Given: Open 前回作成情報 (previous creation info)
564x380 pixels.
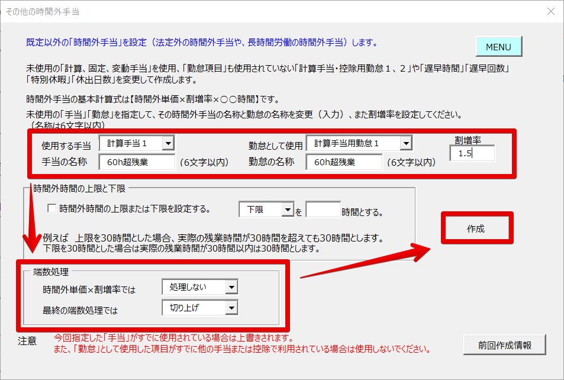Looking at the screenshot, I should click(x=504, y=344).
